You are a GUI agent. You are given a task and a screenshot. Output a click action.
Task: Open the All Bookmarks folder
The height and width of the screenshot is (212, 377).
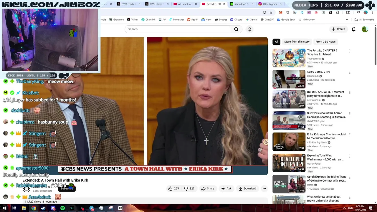[x=364, y=20]
